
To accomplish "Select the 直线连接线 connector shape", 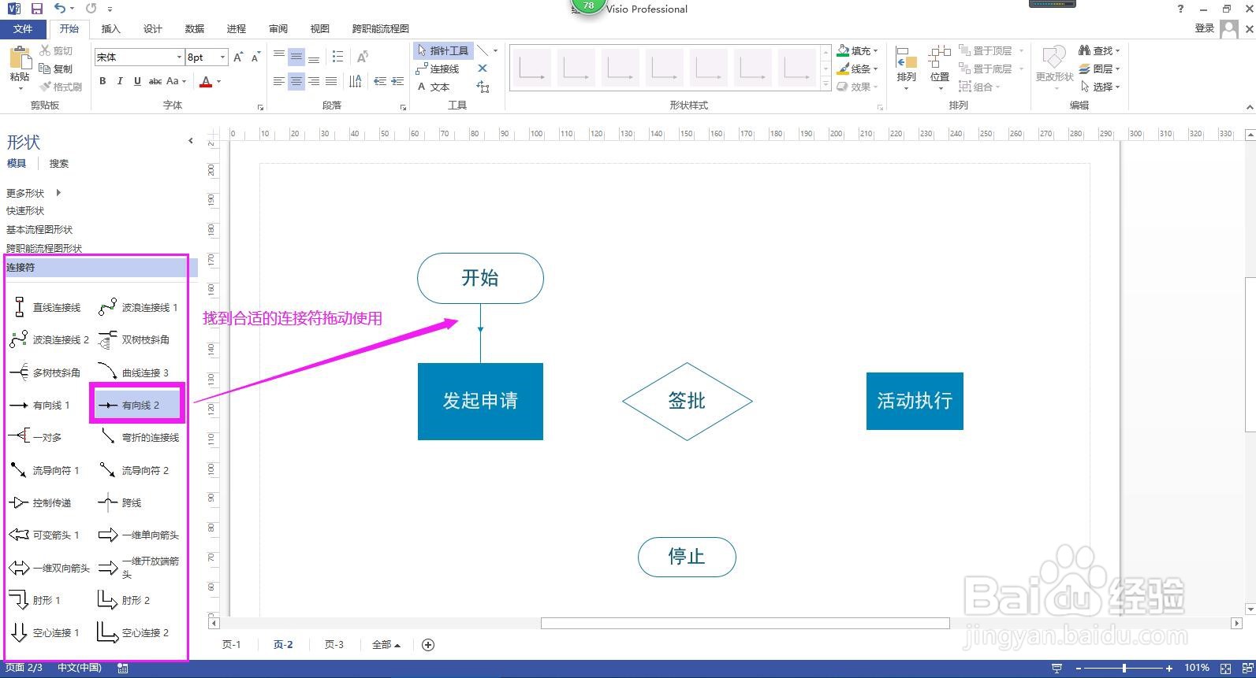I will 48,307.
